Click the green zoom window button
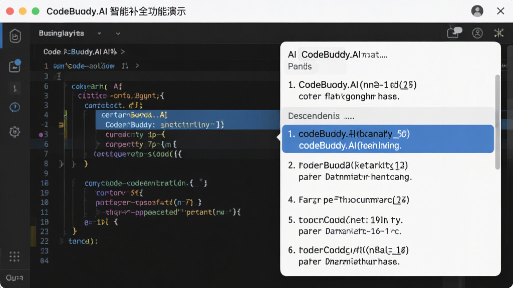This screenshot has width=513, height=288. [36, 11]
